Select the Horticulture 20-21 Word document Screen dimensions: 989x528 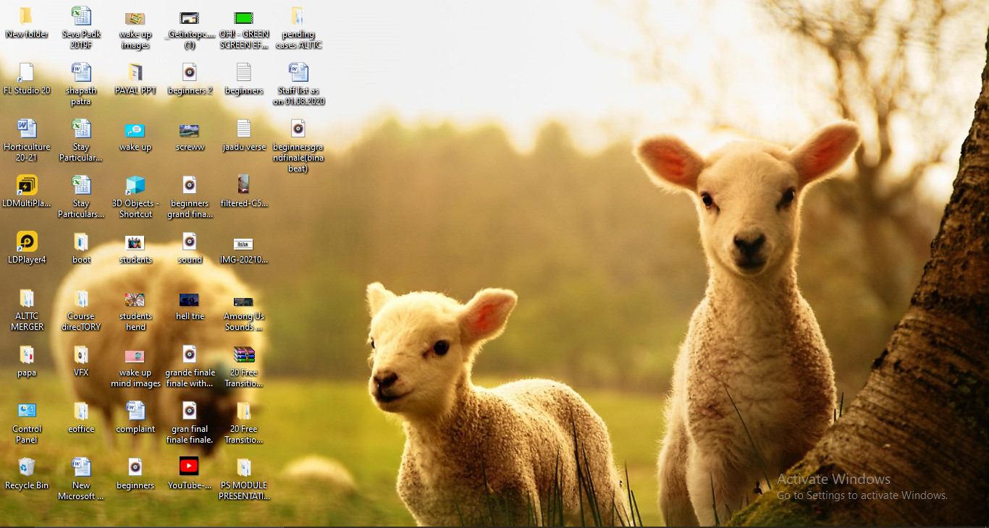point(27,129)
